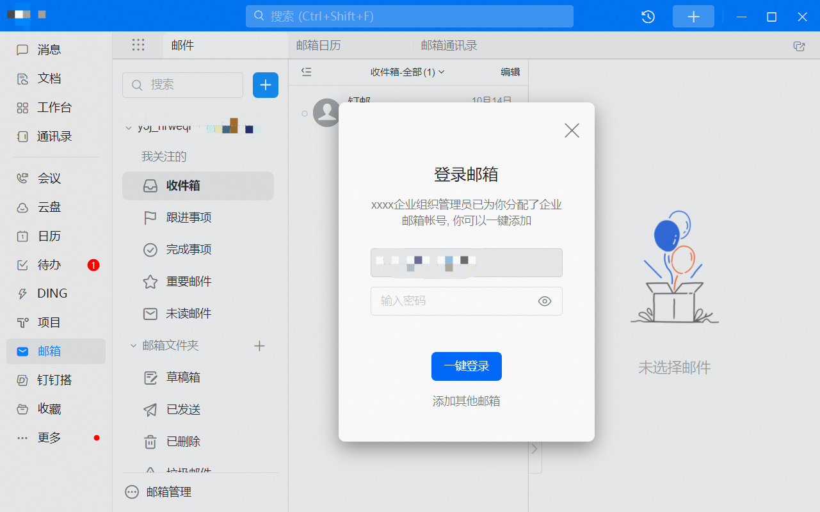The height and width of the screenshot is (512, 820).
Task: Collapse the 邮箱文件夹 folder section
Action: tap(133, 346)
